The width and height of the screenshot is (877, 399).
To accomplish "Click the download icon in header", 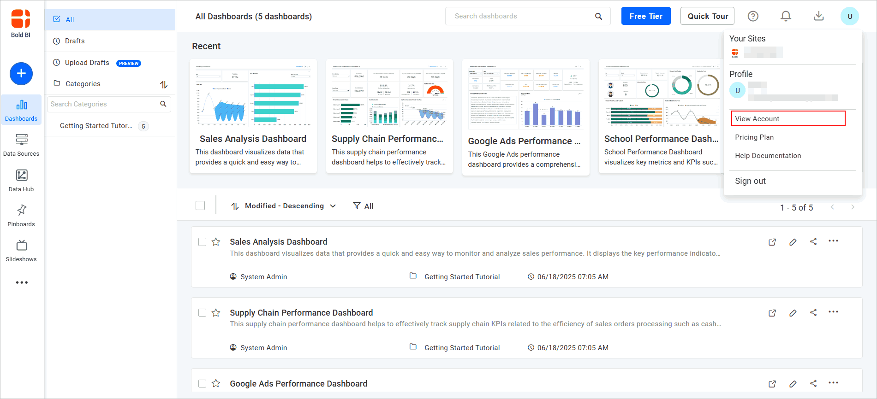I will click(818, 16).
